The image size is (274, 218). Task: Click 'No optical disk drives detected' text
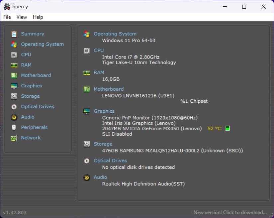pyautogui.click(x=138, y=167)
